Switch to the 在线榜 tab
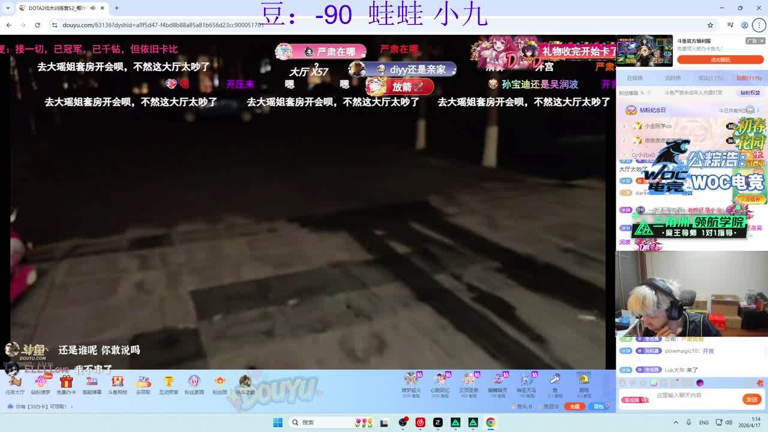Viewport: 768px width, 432px height. tap(635, 78)
